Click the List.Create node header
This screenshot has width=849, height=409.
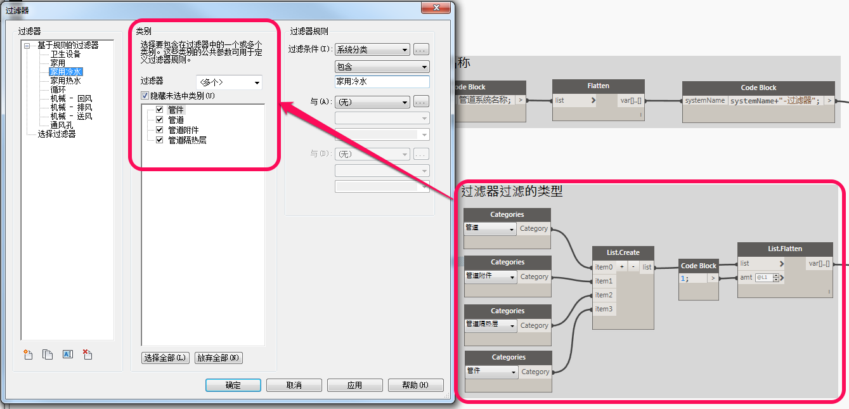click(623, 252)
